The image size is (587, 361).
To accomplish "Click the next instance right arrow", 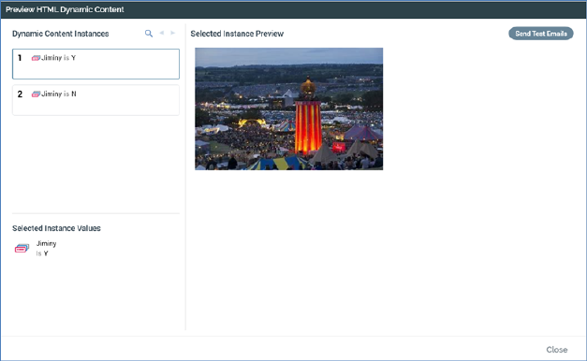I will pyautogui.click(x=172, y=33).
